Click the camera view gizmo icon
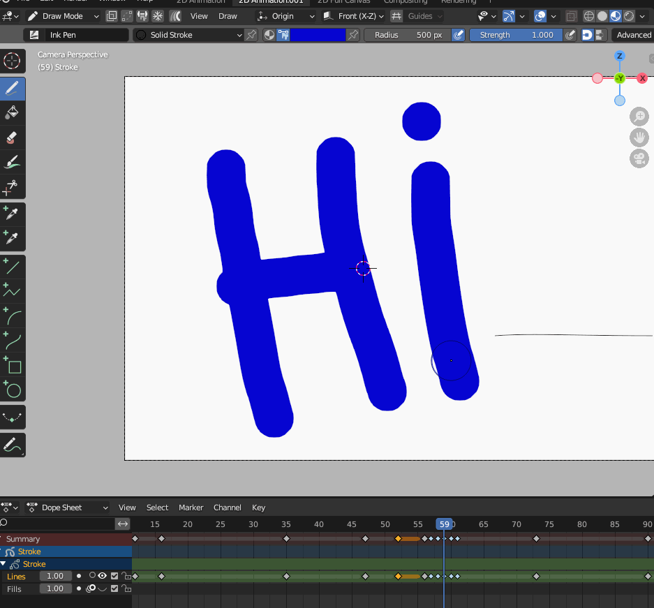Image resolution: width=654 pixels, height=608 pixels. 639,158
